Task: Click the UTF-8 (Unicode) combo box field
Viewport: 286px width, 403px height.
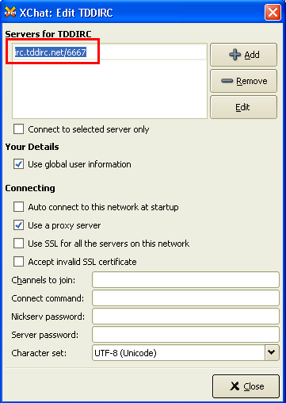Action: click(x=178, y=352)
